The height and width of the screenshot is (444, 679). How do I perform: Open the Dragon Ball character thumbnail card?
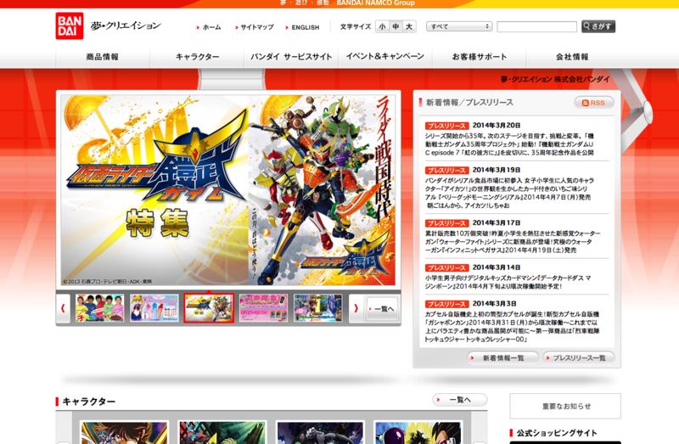(418, 432)
